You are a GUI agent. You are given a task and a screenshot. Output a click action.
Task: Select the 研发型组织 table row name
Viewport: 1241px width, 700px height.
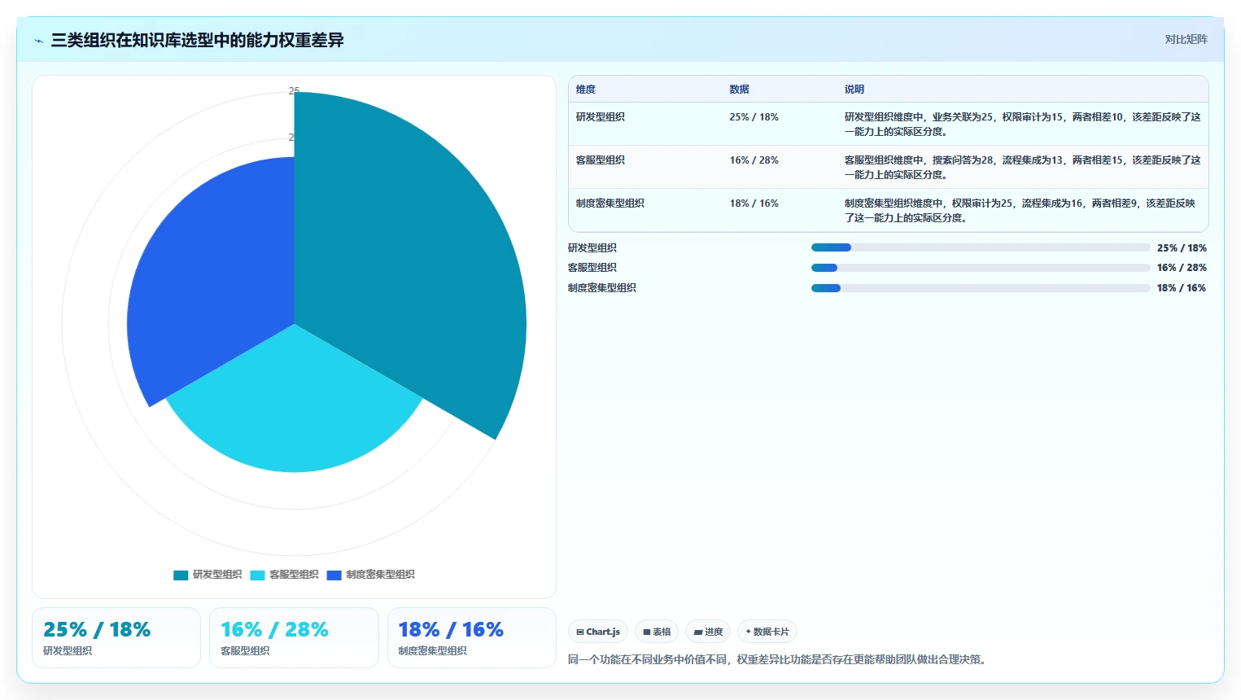(x=601, y=117)
